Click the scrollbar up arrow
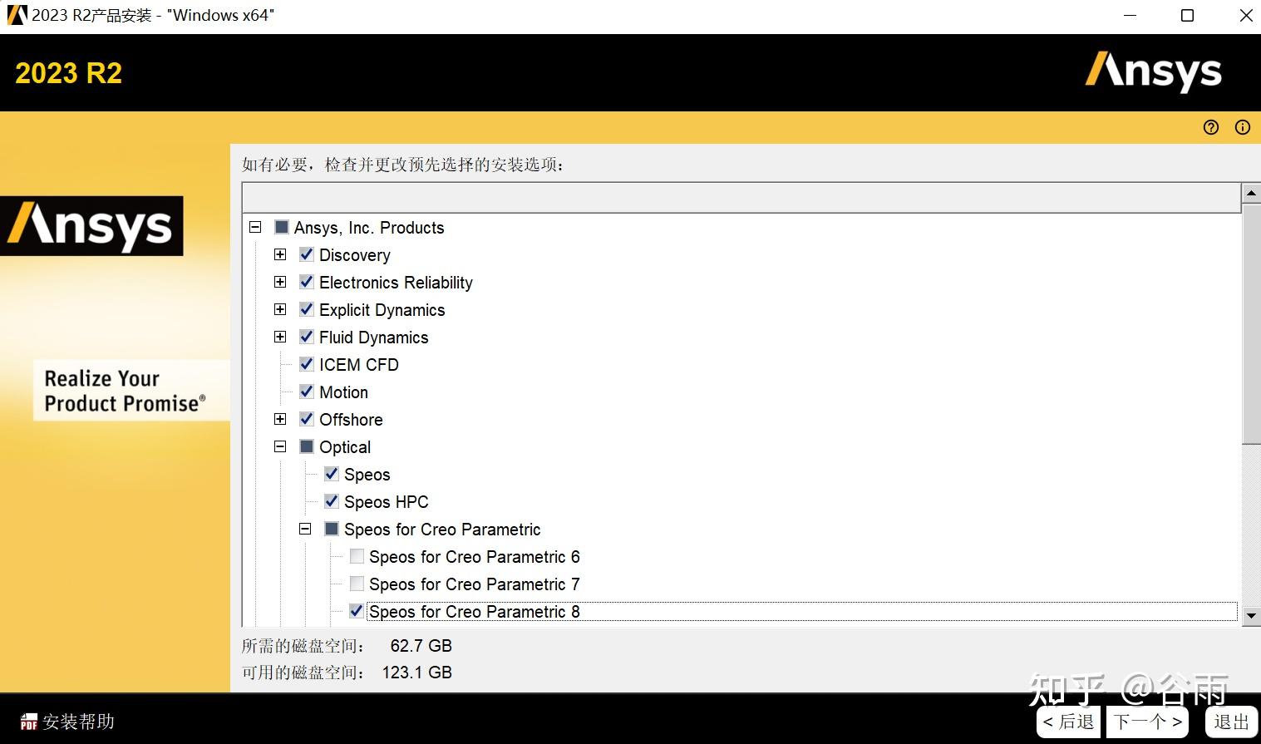This screenshot has width=1261, height=744. pos(1251,193)
